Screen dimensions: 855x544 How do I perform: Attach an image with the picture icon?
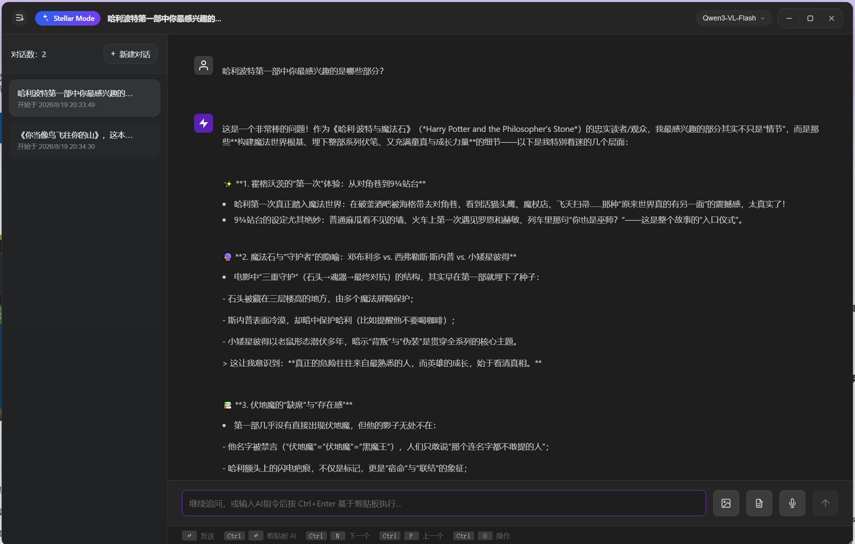click(x=726, y=503)
